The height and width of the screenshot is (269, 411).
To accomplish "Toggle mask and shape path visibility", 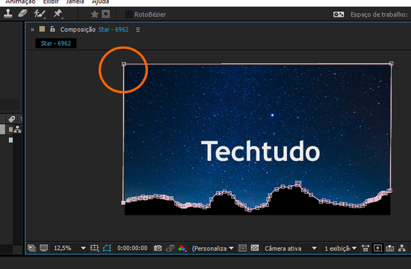I will click(107, 248).
